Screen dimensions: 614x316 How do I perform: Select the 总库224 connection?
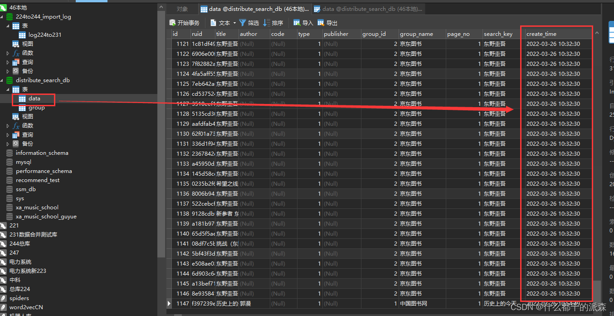[x=15, y=289]
